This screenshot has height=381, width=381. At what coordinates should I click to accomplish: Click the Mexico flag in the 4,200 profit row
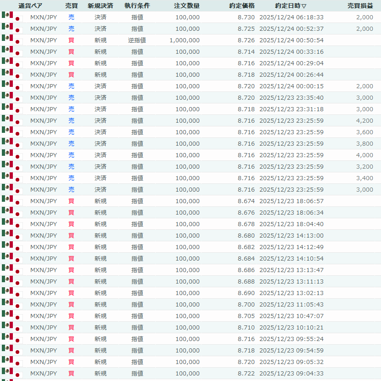(7, 119)
